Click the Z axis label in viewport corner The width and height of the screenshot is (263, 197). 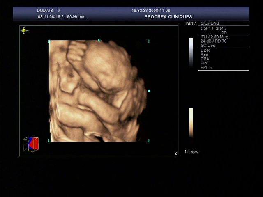pos(176,153)
